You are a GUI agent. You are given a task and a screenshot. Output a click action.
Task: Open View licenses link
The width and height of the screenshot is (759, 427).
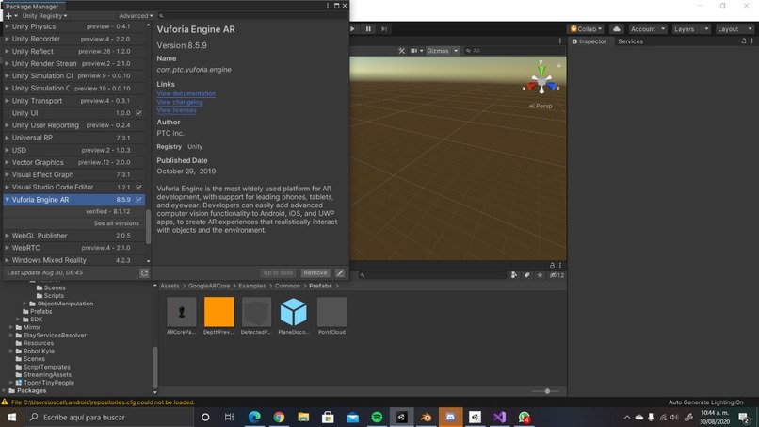tap(177, 110)
